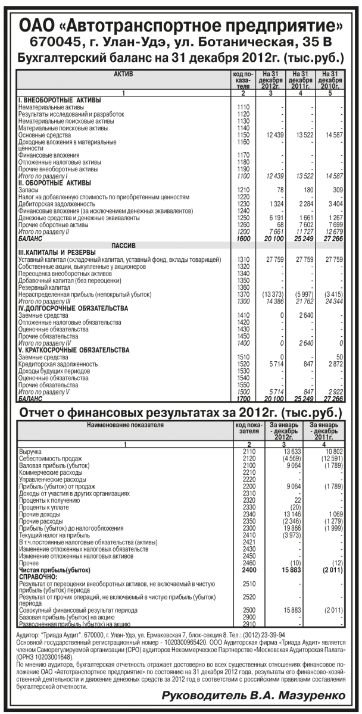362x714 pixels.
Task: Click the ПАССИВ section header row
Action: 123,245
